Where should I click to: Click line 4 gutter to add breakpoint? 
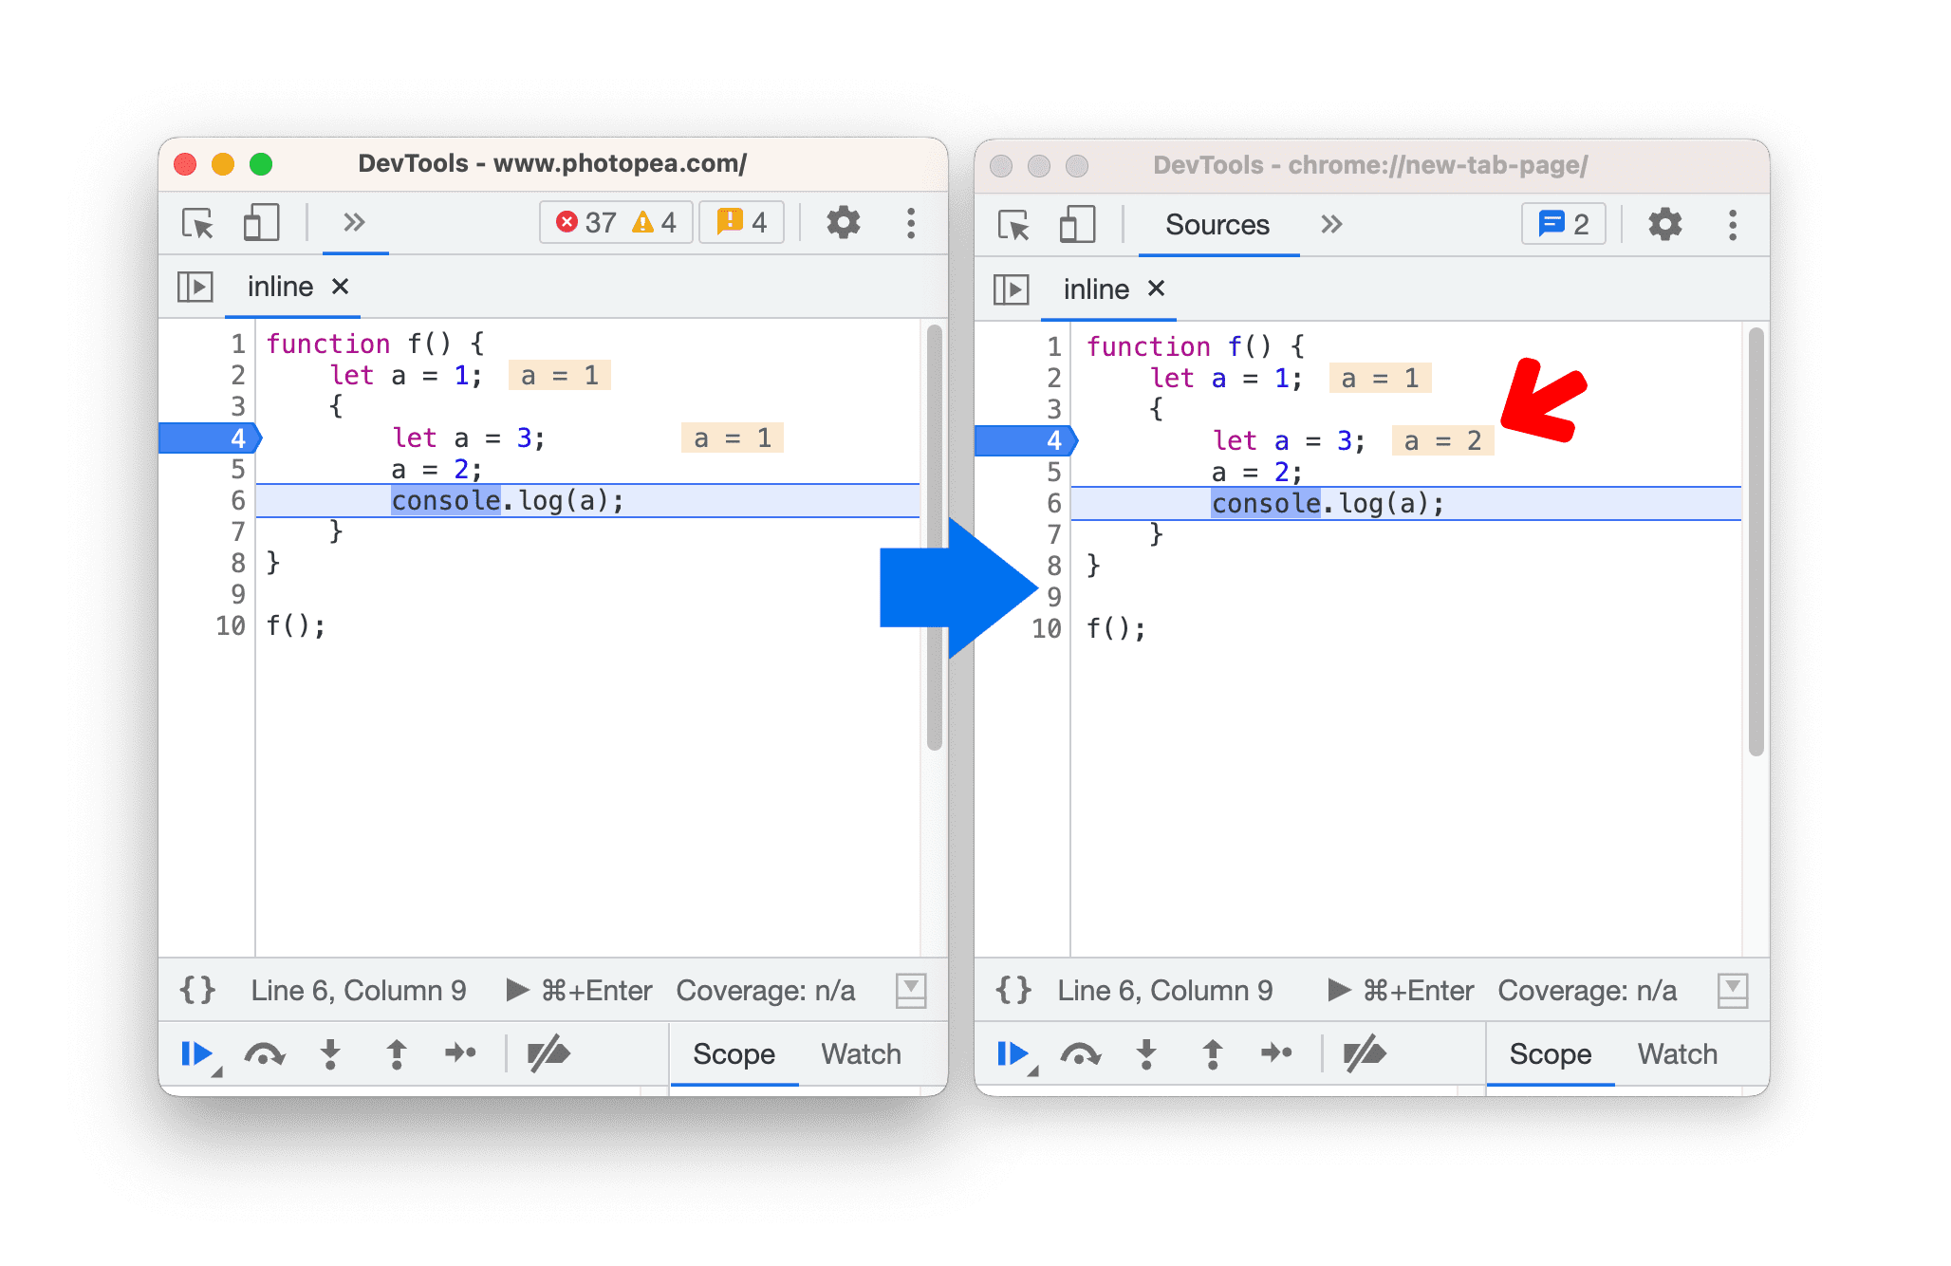click(x=232, y=439)
